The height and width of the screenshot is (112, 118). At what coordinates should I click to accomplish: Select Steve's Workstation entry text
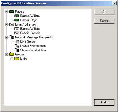click(33, 50)
